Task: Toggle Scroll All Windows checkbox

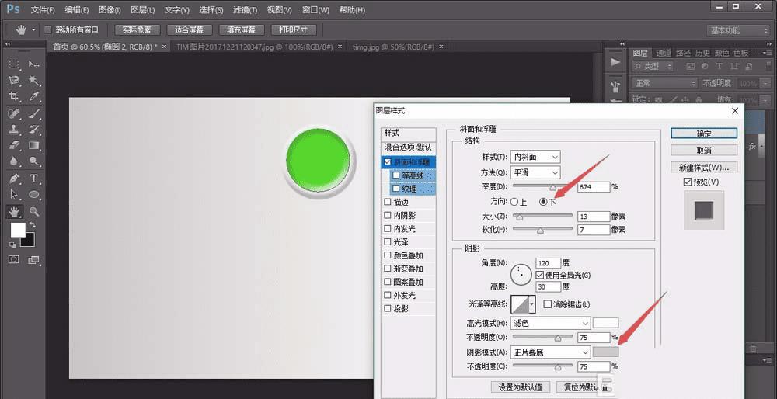Action: coord(48,29)
